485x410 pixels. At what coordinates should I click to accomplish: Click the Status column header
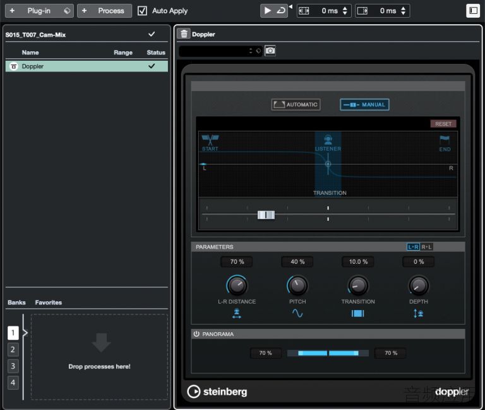(x=156, y=53)
